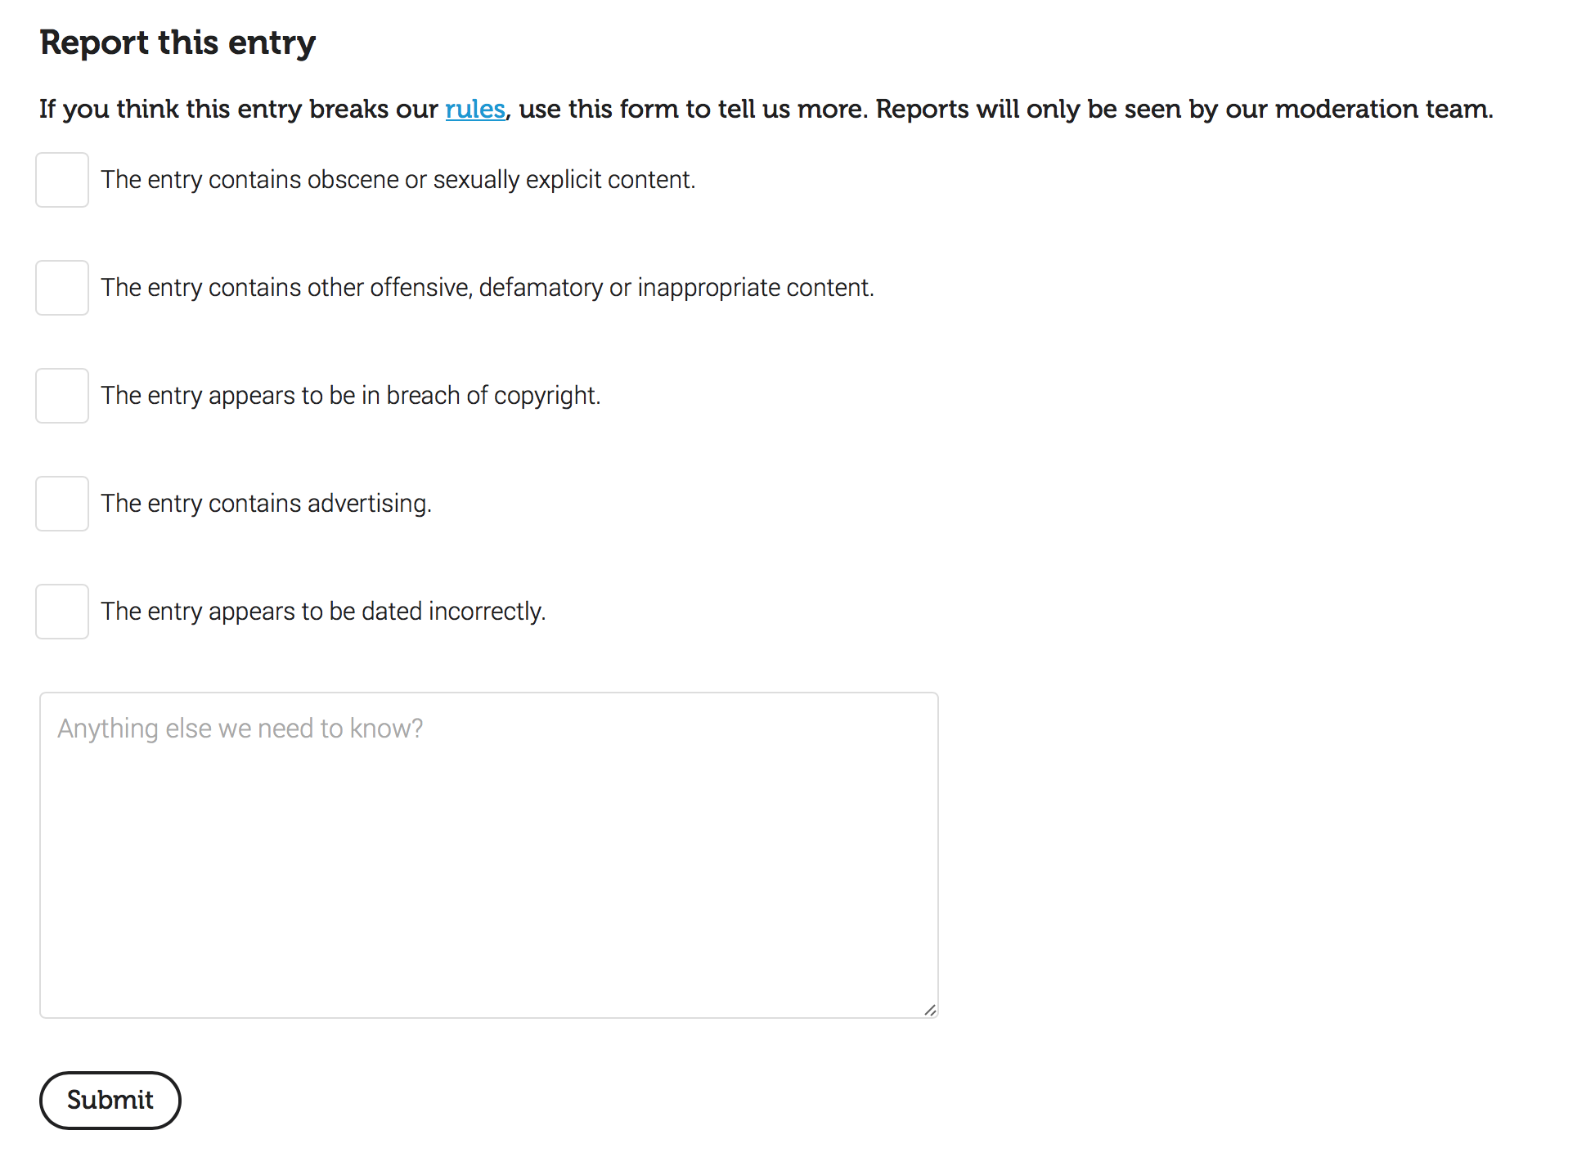This screenshot has height=1166, width=1577.
Task: Tick the offensive, defamatory or inappropriate checkbox
Action: (62, 288)
